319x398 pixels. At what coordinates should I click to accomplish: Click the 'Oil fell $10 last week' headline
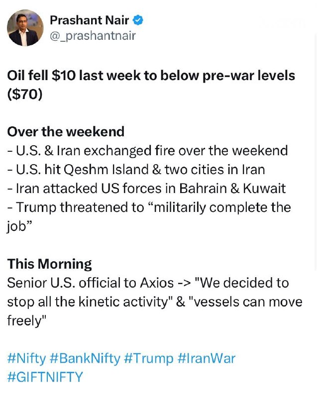tap(151, 76)
